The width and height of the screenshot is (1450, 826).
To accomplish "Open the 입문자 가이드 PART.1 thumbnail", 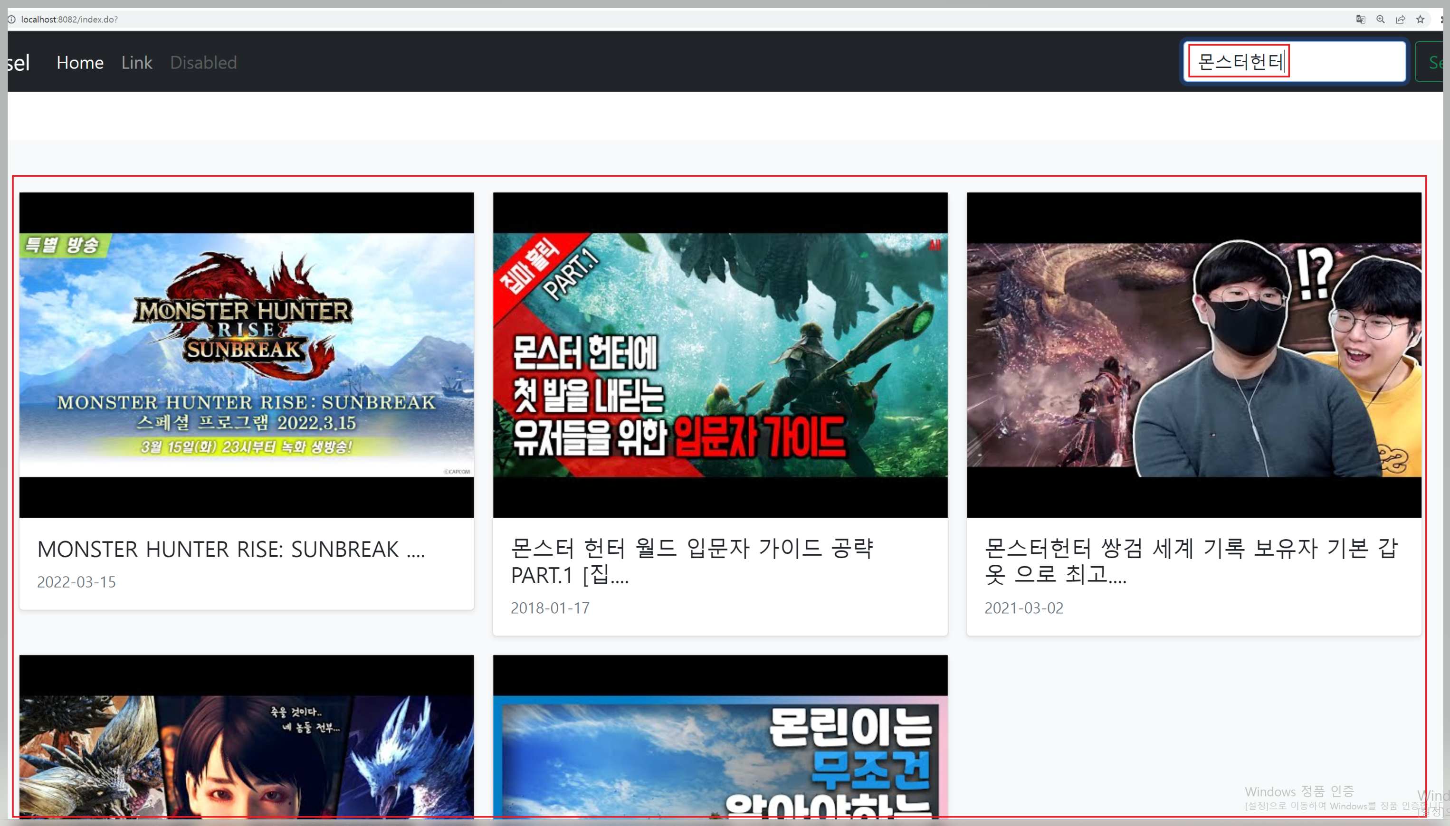I will [720, 354].
